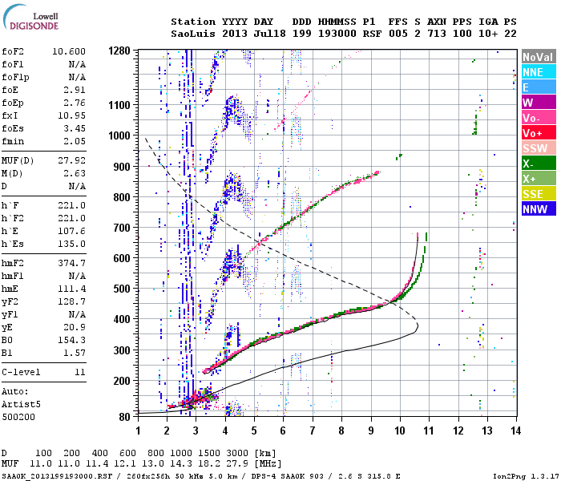561x481 pixels.
Task: Click the 700 km height axis label
Action: click(x=122, y=228)
